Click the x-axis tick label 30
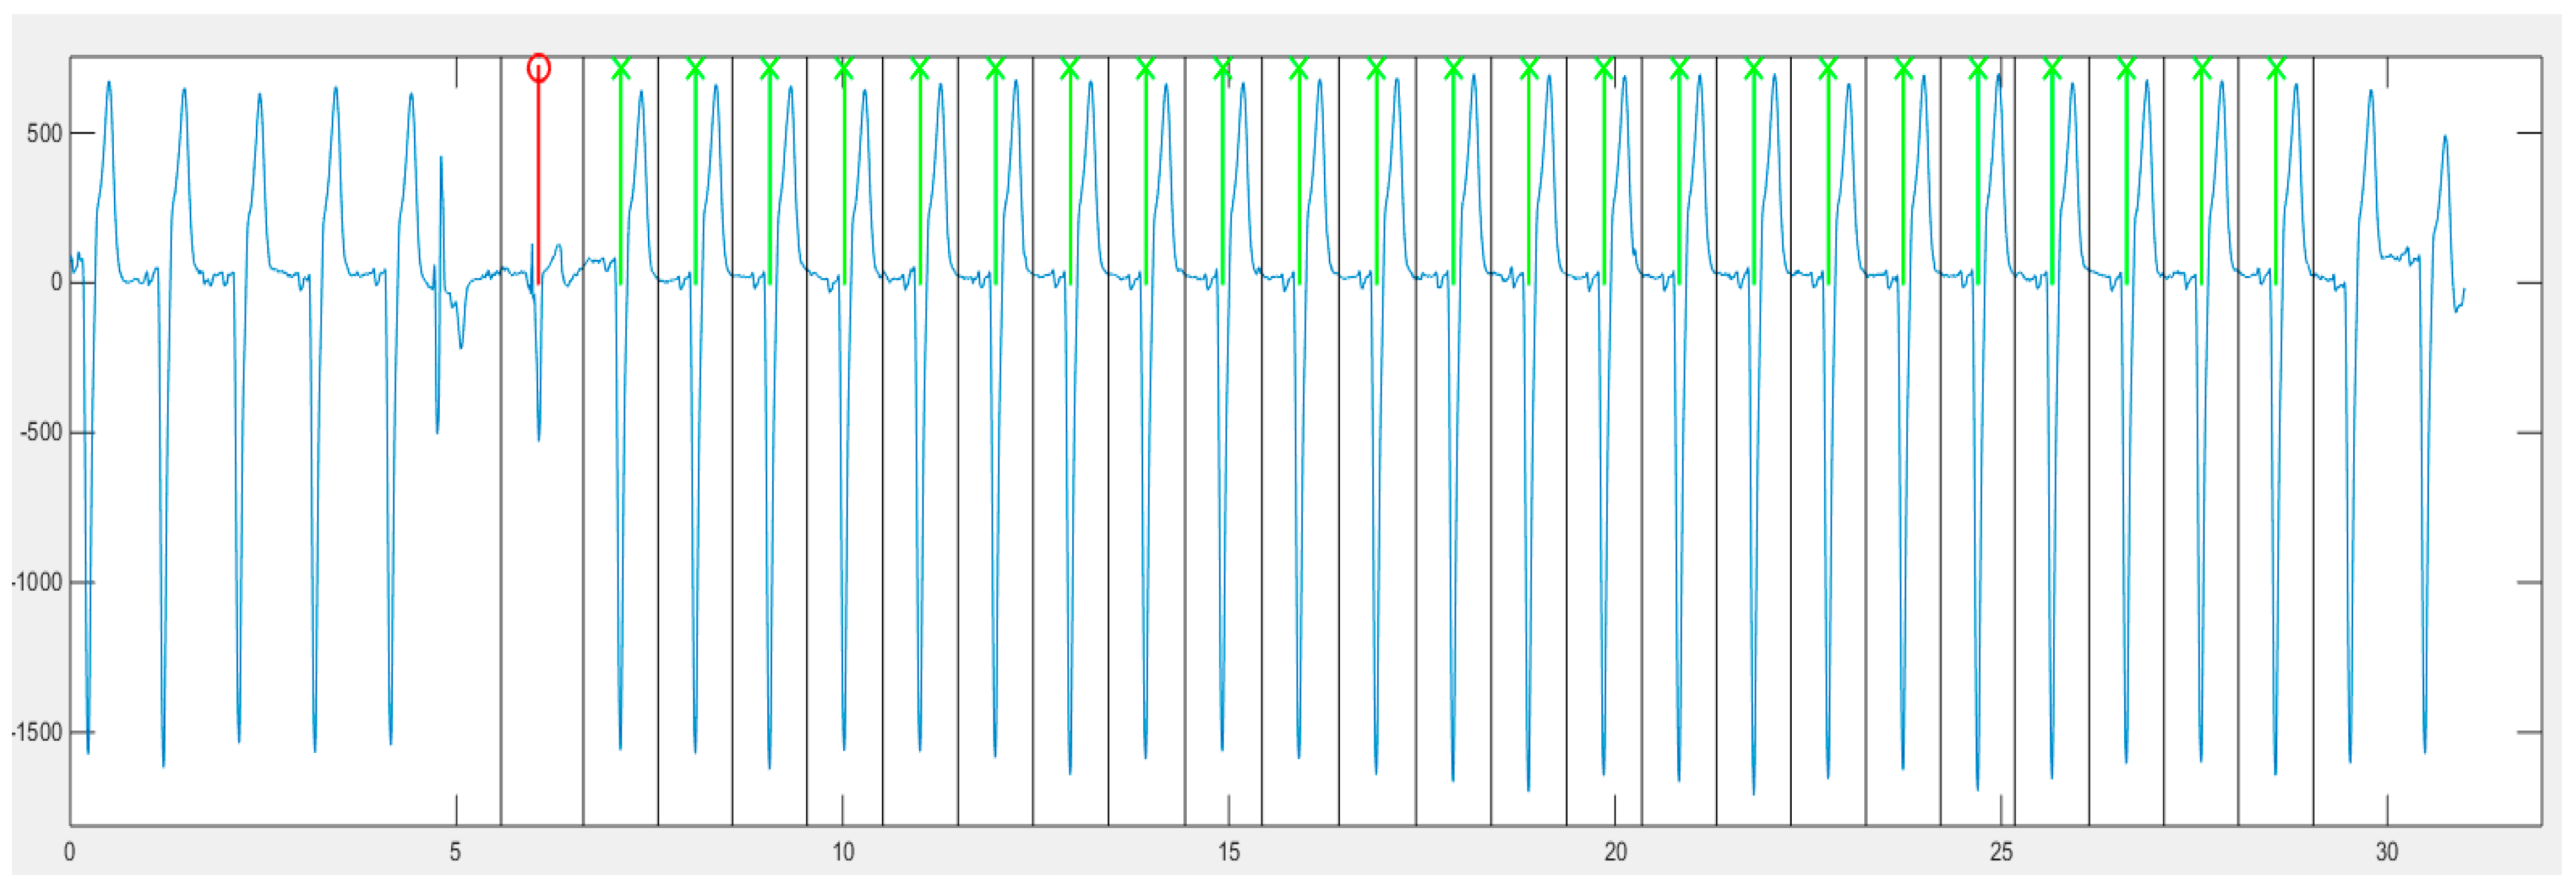The image size is (2576, 887). coord(2387,852)
